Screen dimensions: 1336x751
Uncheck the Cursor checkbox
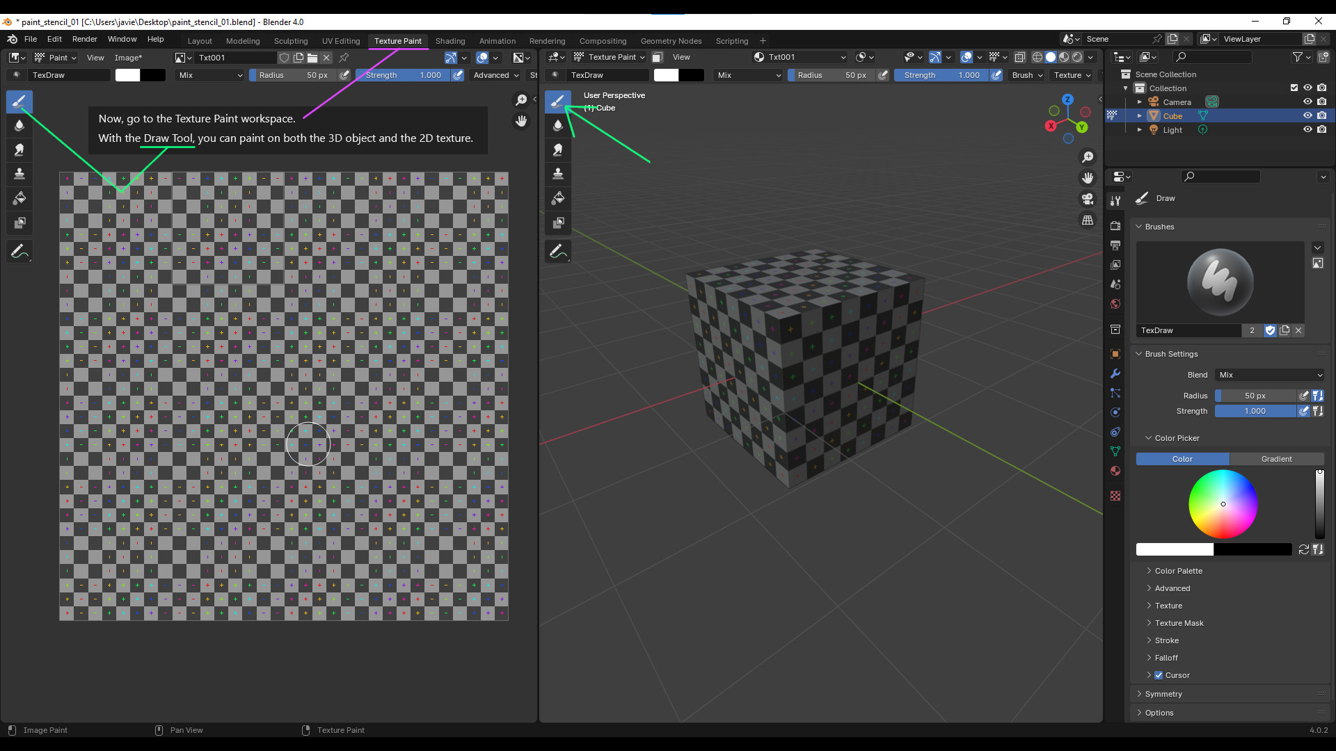click(x=1159, y=675)
